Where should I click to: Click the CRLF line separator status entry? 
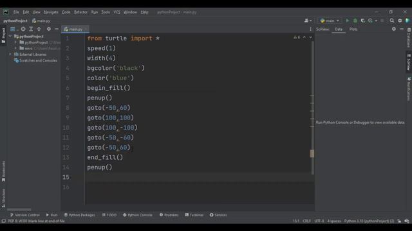(x=306, y=221)
